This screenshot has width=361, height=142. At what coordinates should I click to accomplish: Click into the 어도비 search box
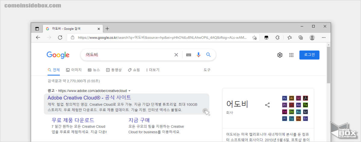point(128,55)
